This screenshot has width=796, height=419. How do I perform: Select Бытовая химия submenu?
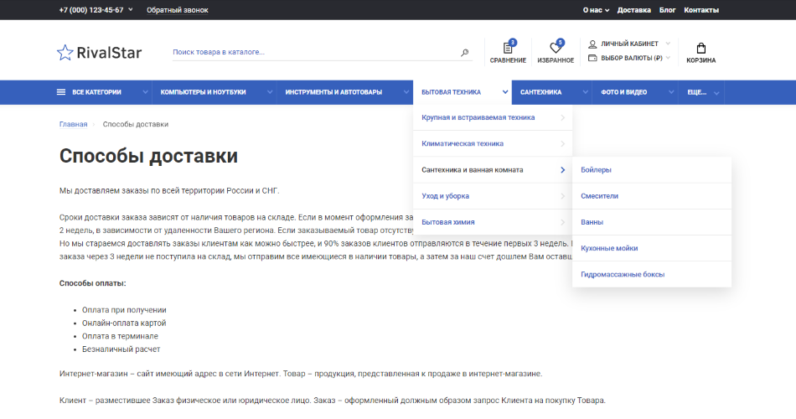(493, 222)
